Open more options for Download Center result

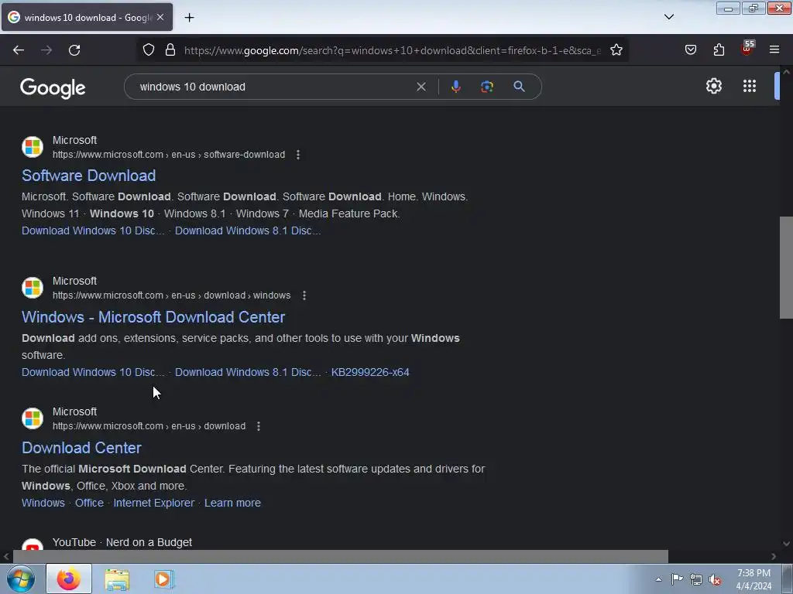tap(259, 426)
